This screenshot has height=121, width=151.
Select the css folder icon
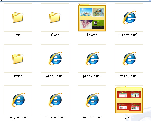[18, 18]
